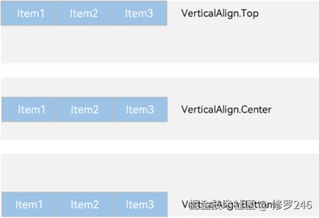Click Item1 in the VerticalAlign.Top row
This screenshot has height=218, width=319.
tap(30, 14)
